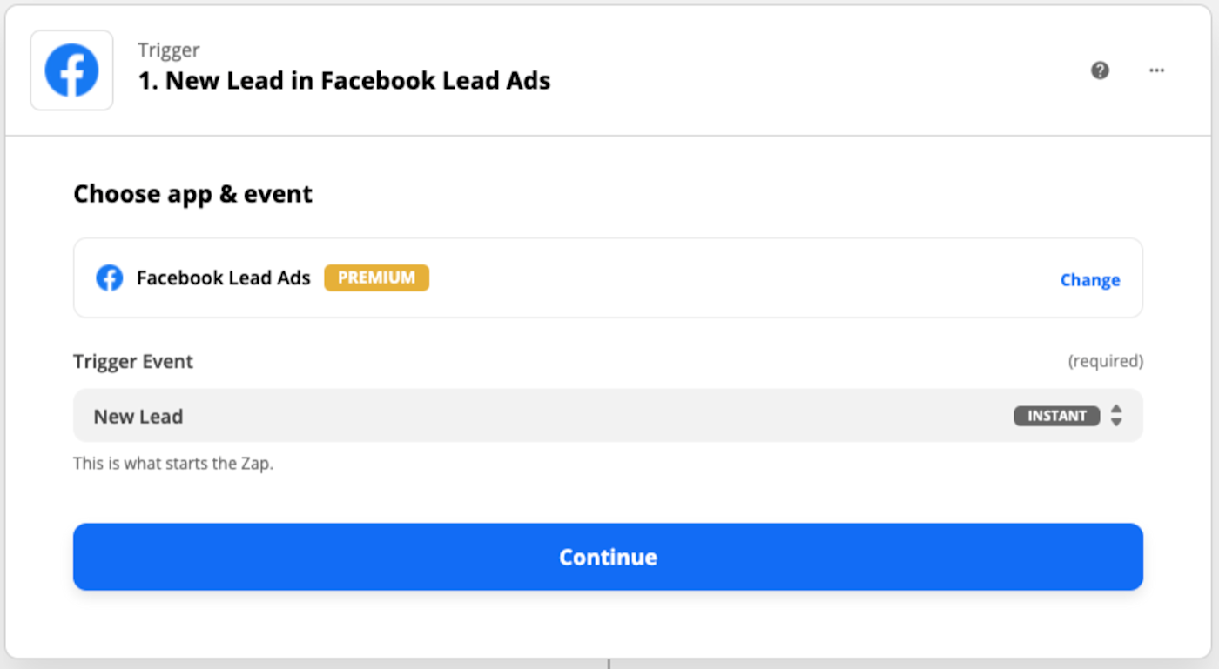Click the small Facebook icon beside app name
The image size is (1219, 669).
[x=109, y=278]
